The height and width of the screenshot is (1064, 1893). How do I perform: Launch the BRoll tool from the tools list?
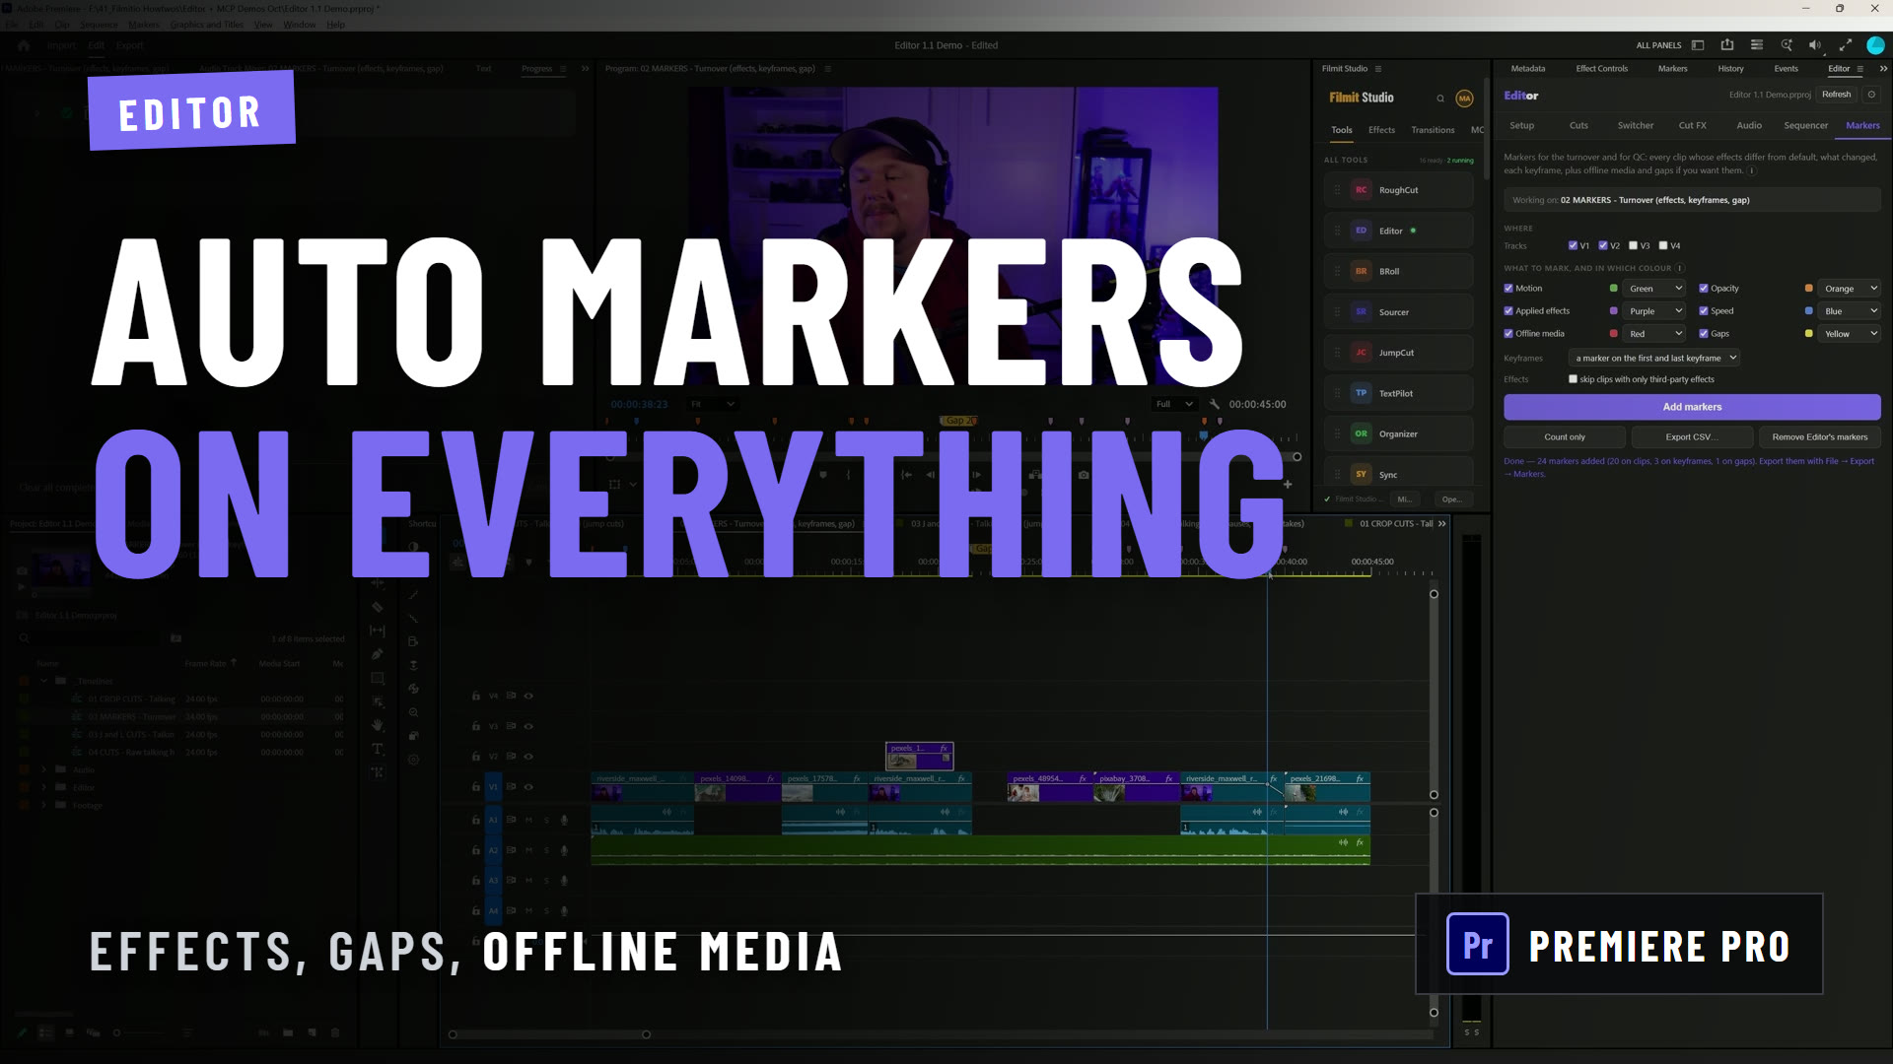1398,271
